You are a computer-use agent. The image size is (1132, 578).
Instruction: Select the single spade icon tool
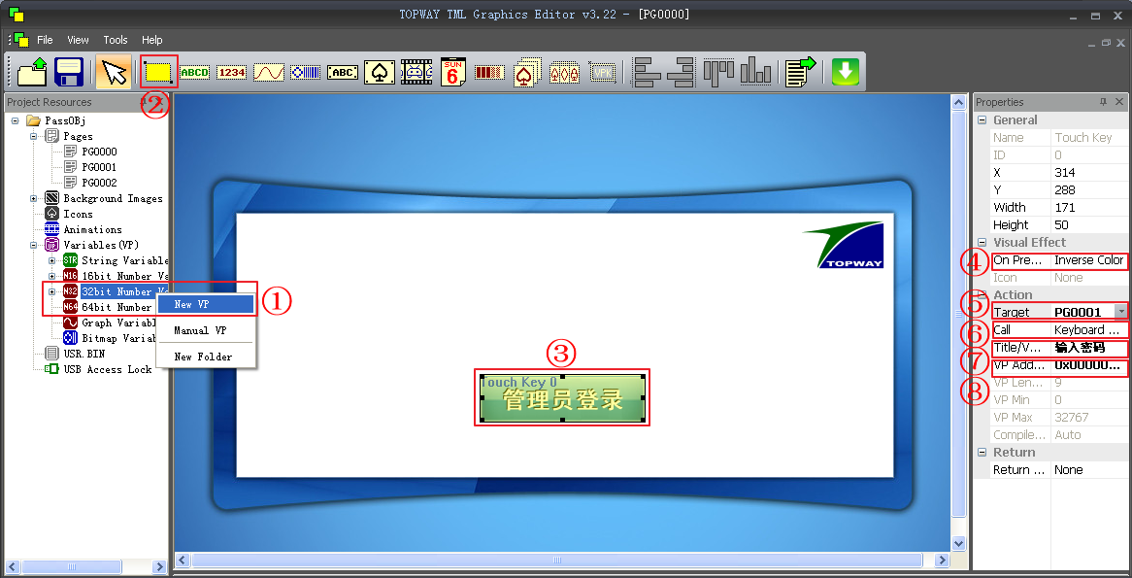tap(379, 72)
